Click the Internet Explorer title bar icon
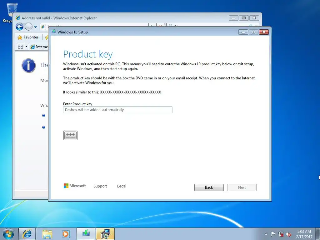The height and width of the screenshot is (240, 320). (x=18, y=18)
